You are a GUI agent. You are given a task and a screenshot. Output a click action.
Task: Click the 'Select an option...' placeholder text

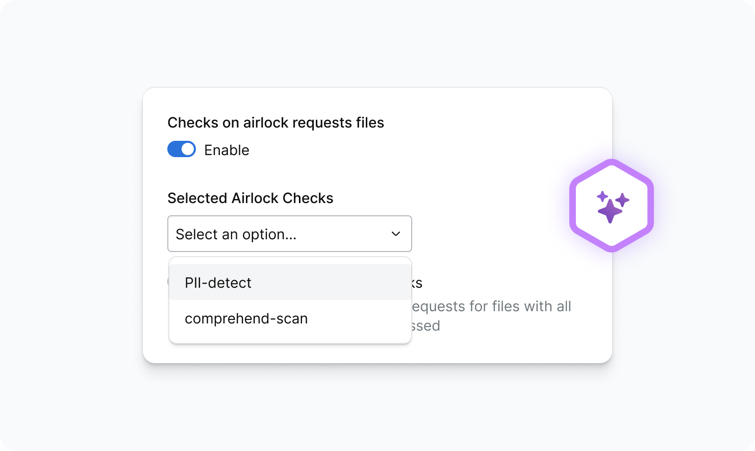click(x=236, y=234)
